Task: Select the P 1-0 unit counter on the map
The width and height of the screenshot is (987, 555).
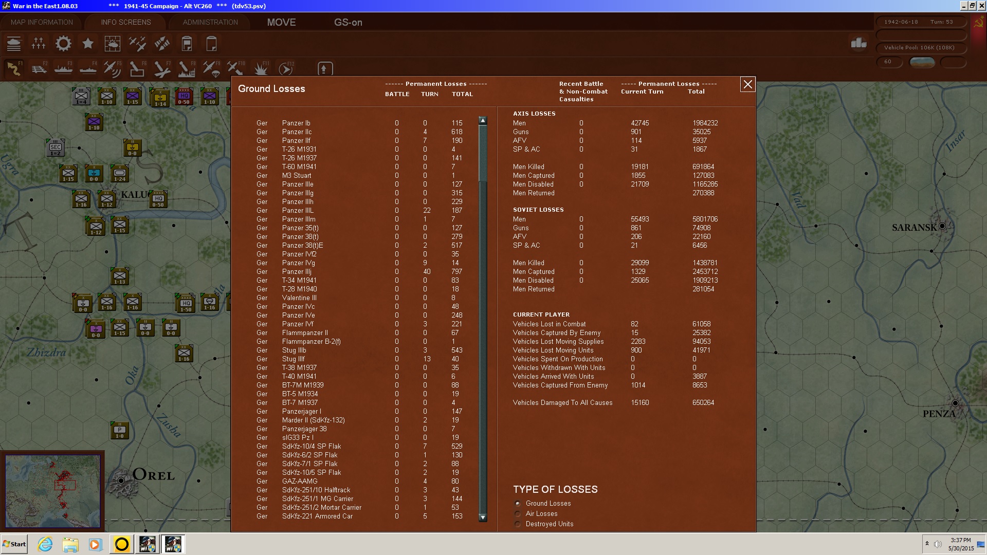Action: tap(119, 431)
